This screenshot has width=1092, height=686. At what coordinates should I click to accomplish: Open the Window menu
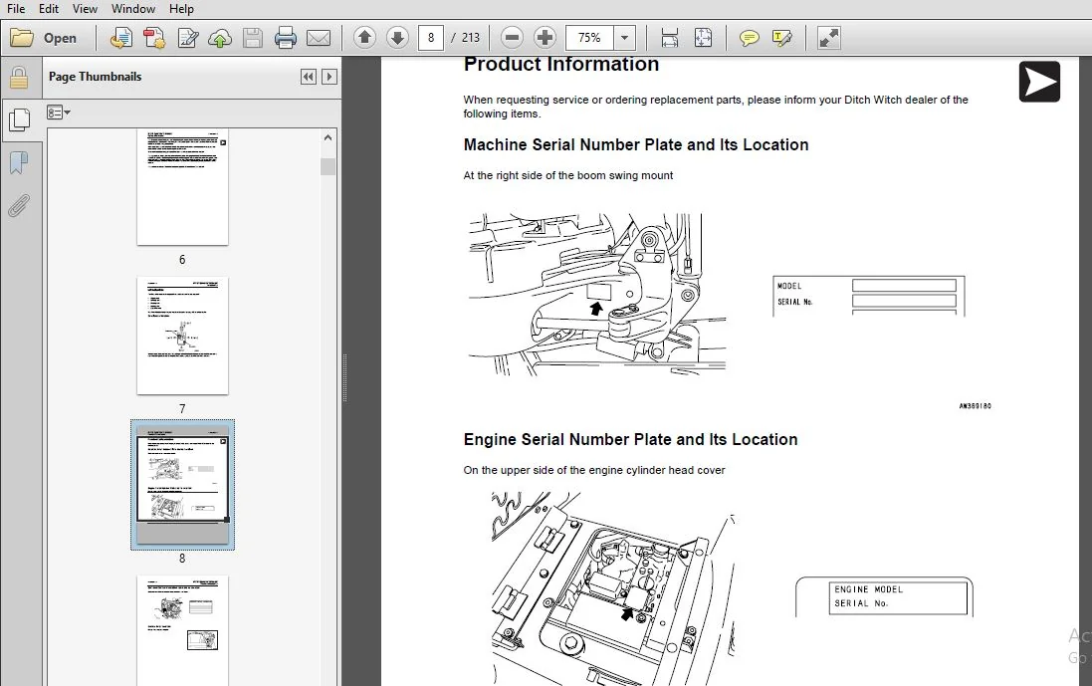pyautogui.click(x=133, y=8)
